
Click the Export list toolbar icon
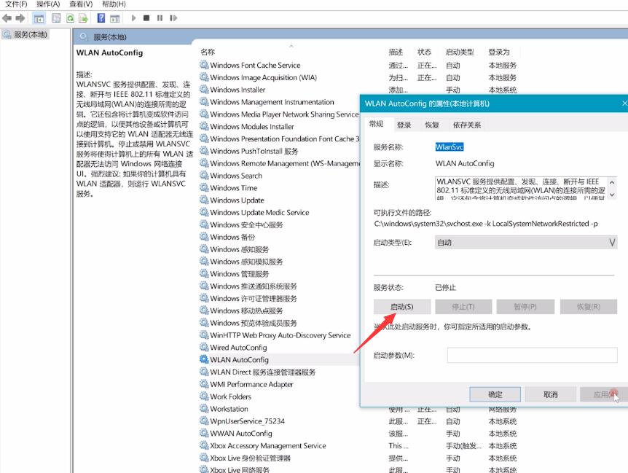(x=83, y=18)
